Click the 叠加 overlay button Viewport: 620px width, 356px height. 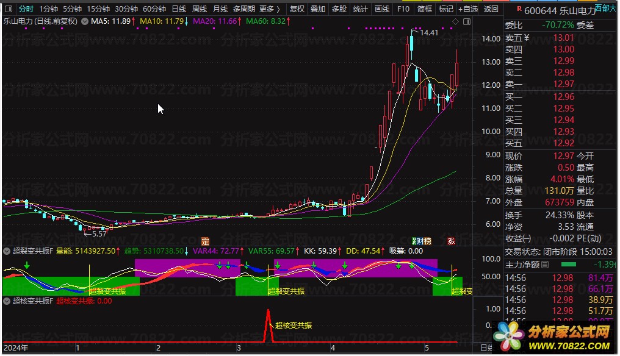click(x=318, y=9)
